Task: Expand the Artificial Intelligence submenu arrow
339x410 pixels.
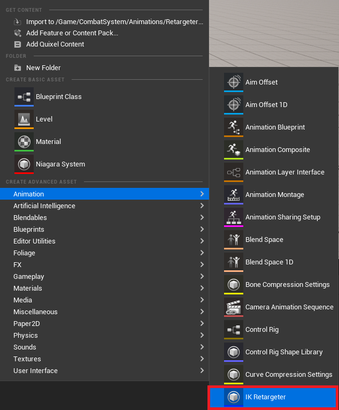Action: (202, 206)
